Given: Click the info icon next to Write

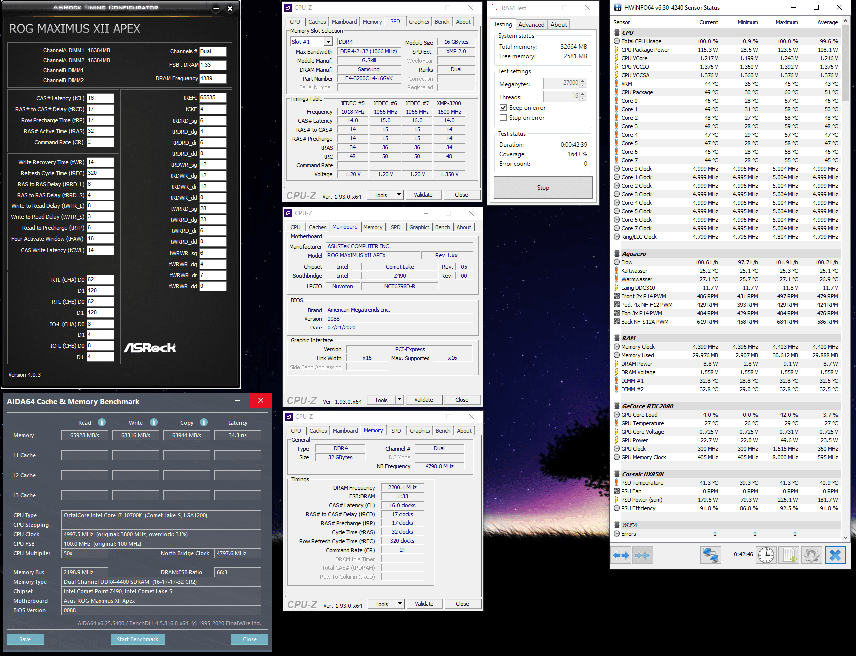Looking at the screenshot, I should tap(154, 422).
